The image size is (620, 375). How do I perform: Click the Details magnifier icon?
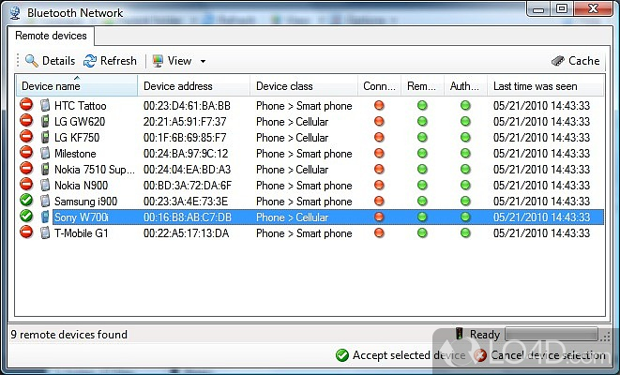32,61
